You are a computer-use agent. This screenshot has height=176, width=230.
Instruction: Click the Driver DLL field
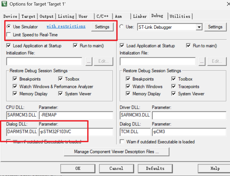pos(135,115)
